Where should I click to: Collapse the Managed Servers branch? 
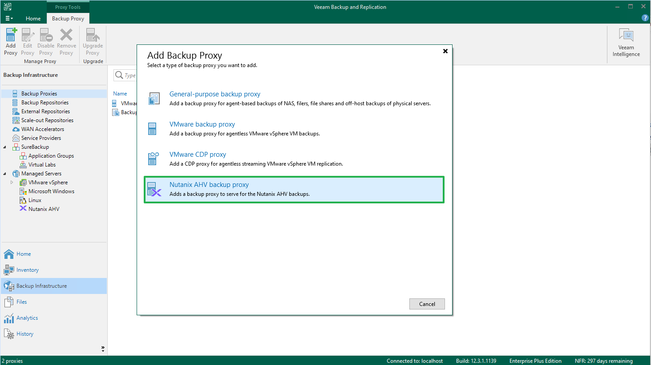click(5, 174)
